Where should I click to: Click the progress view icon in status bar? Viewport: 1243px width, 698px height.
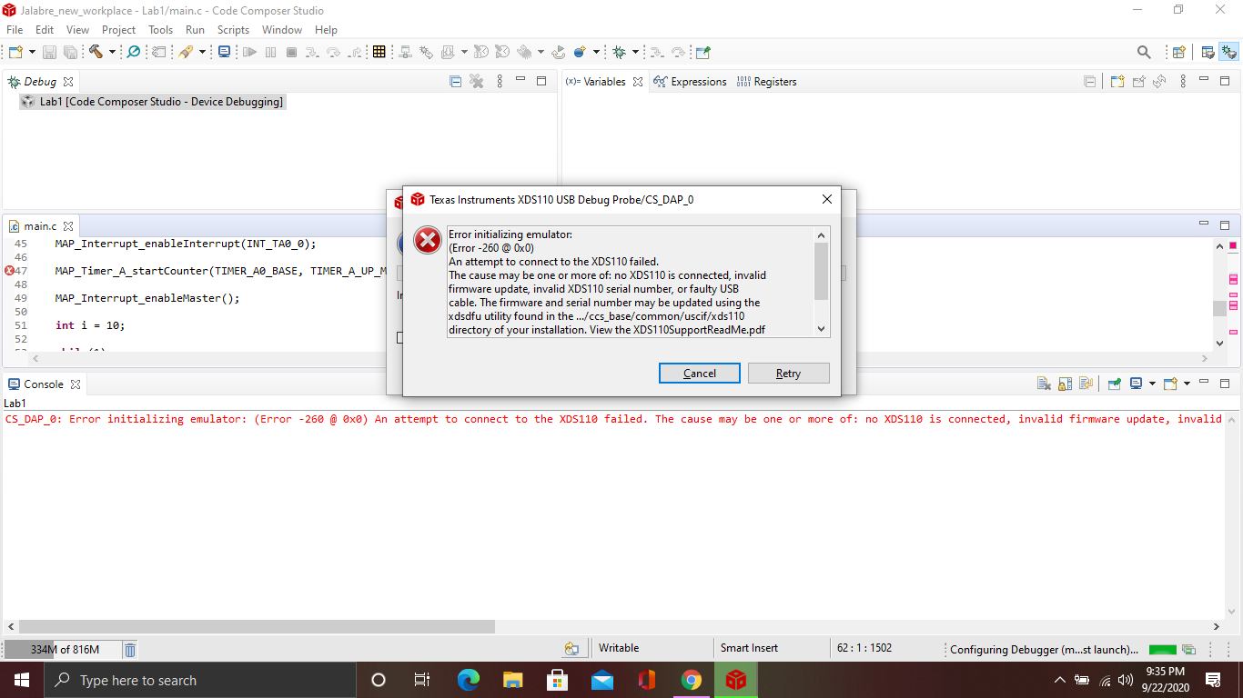[1188, 649]
